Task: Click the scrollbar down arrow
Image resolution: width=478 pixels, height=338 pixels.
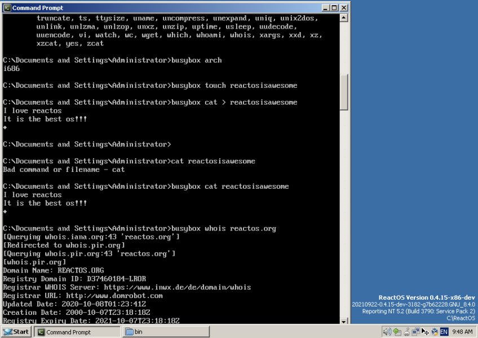Action: pos(344,321)
